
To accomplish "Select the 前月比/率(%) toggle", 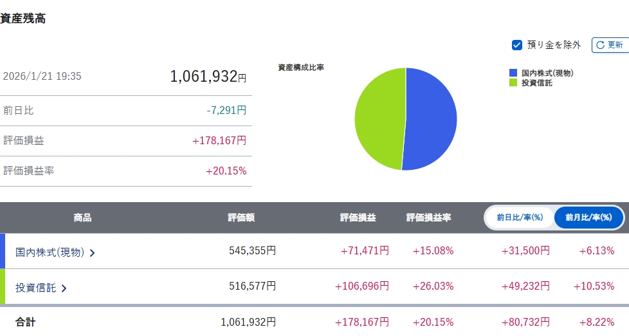I will [x=588, y=218].
